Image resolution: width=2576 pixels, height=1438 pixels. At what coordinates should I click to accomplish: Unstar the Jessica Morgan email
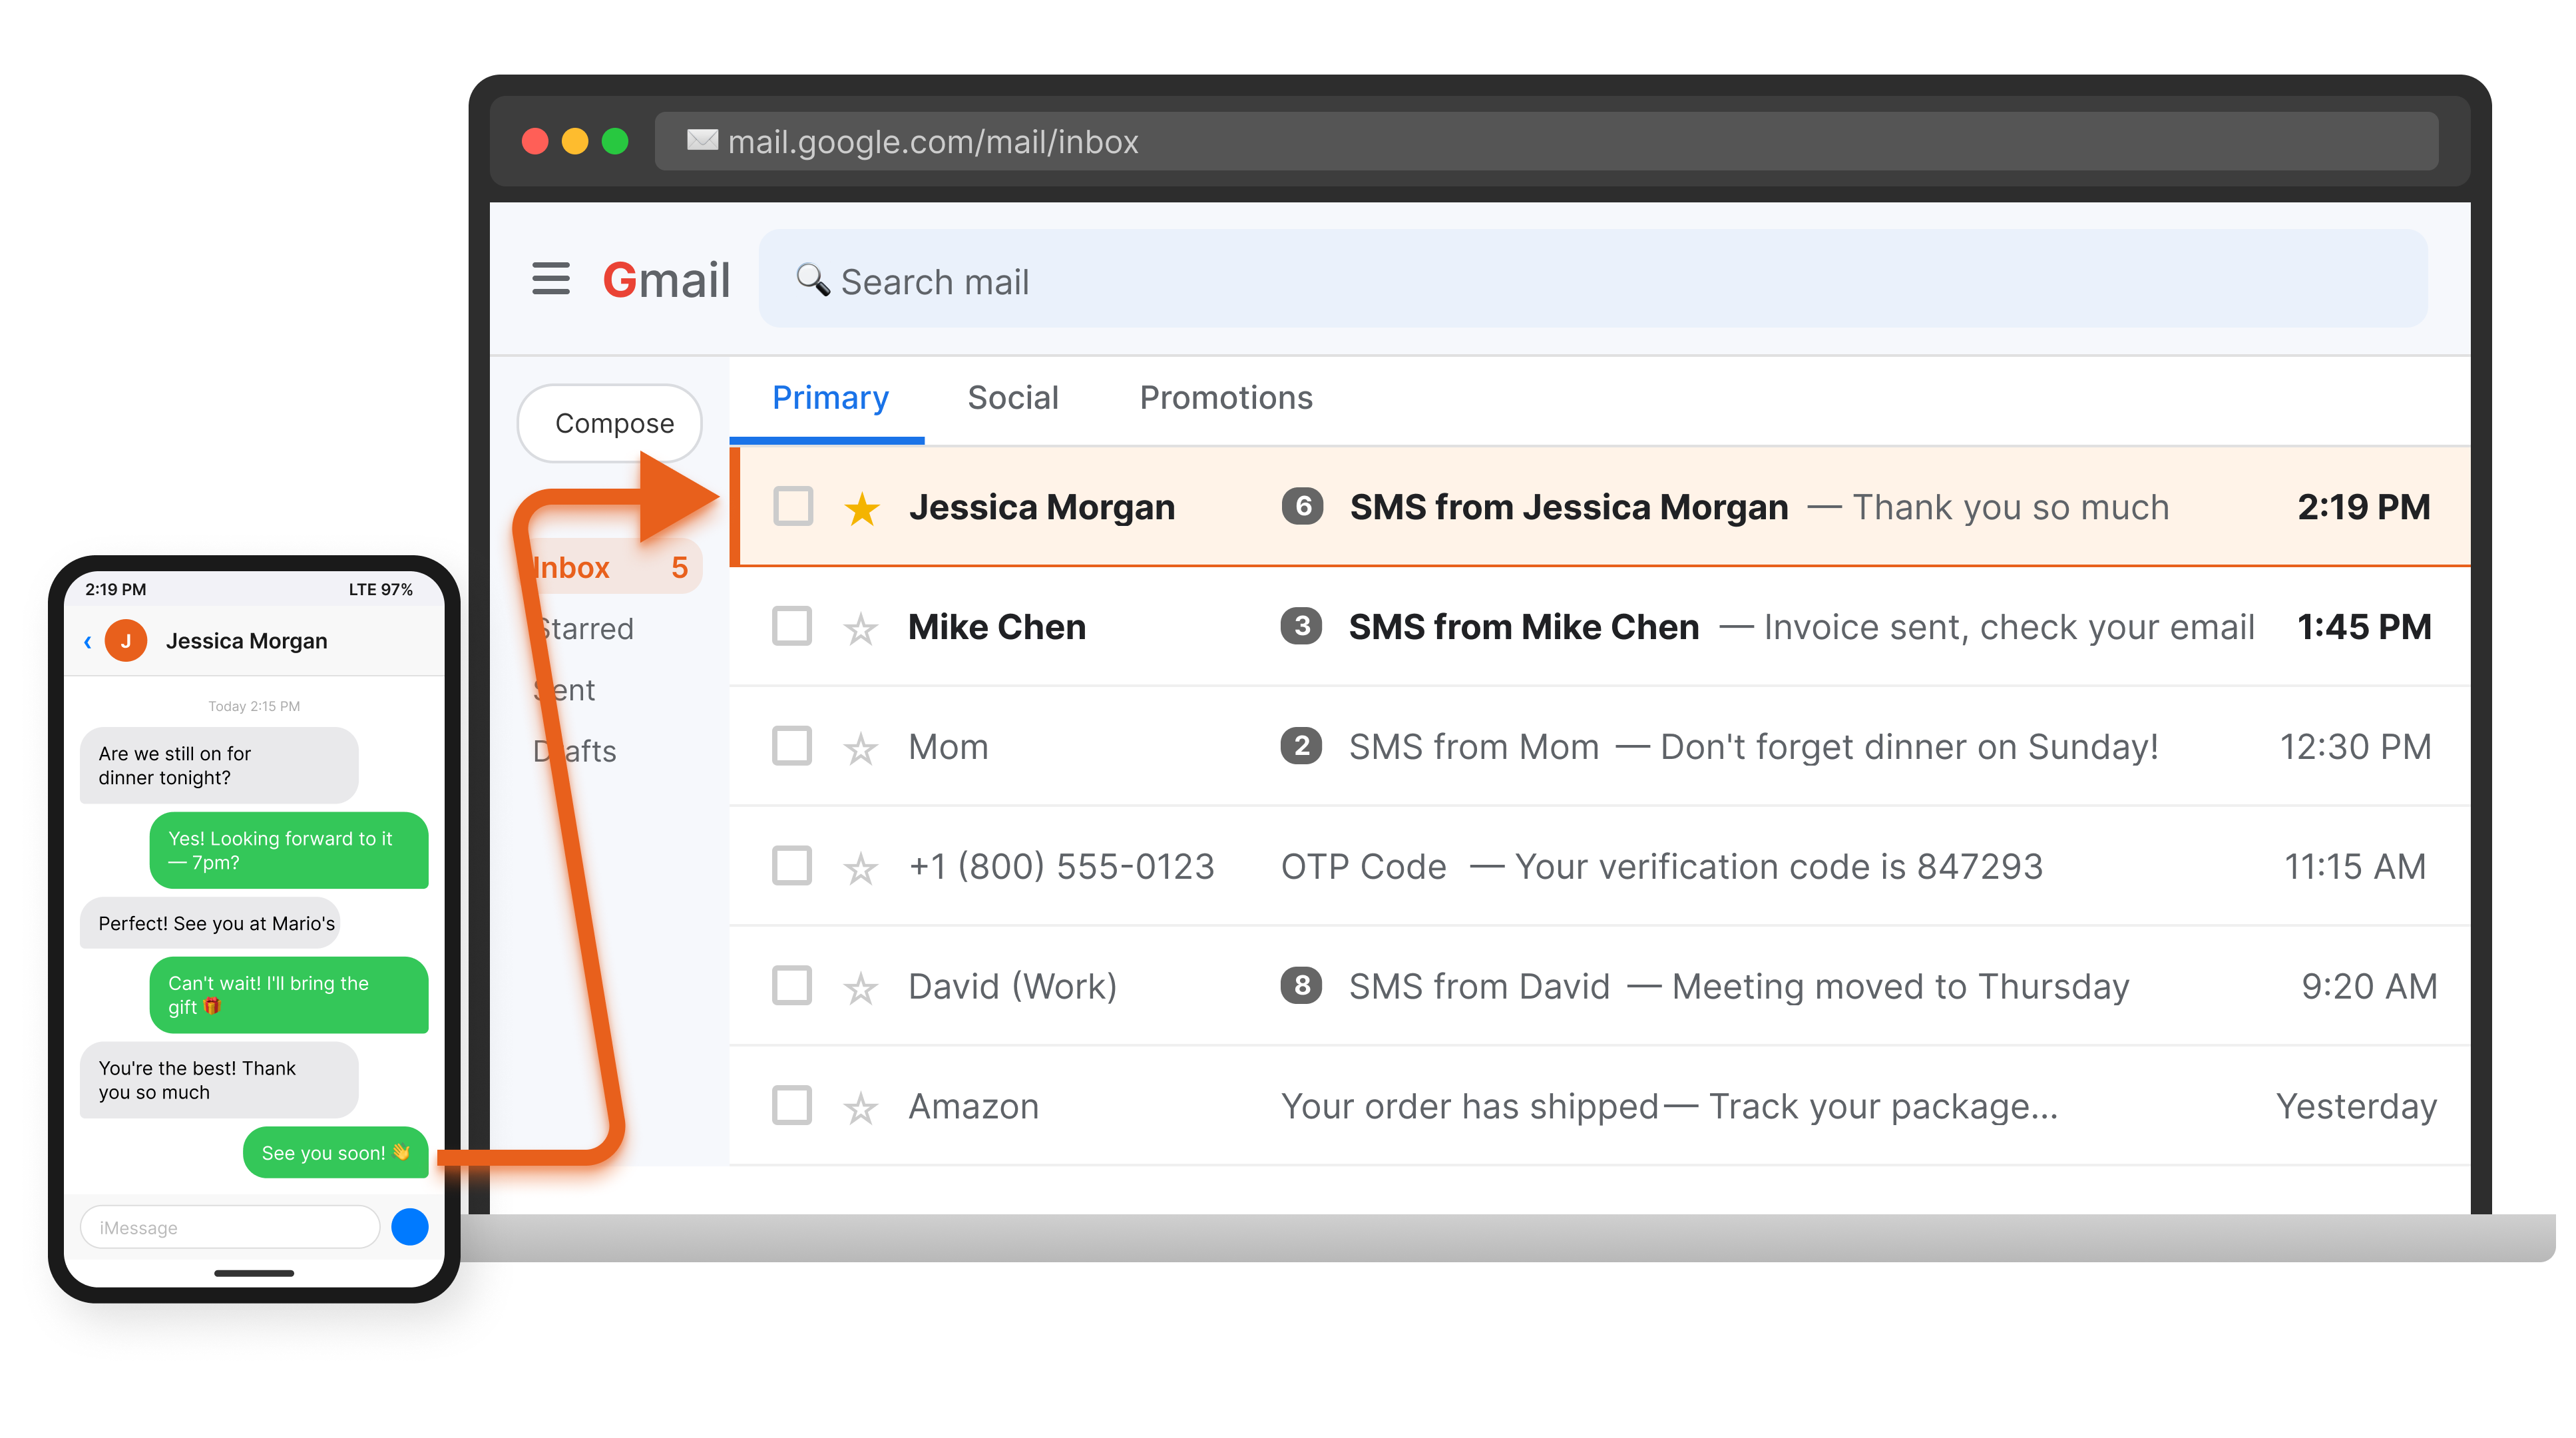pos(861,508)
